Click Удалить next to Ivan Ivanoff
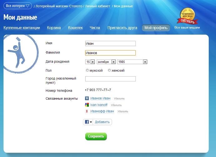 pyautogui.click(x=116, y=105)
